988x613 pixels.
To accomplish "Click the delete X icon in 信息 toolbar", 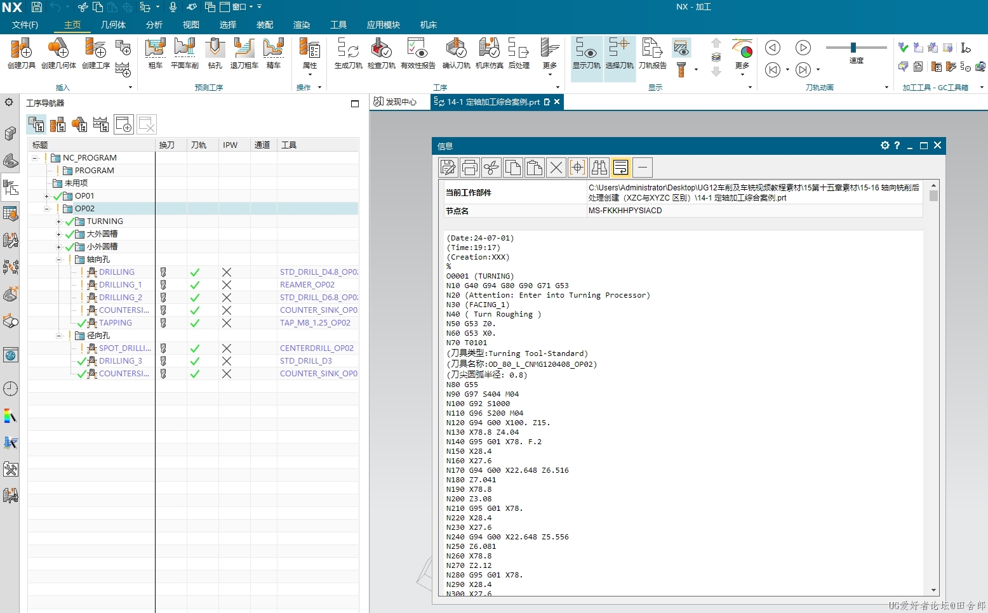I will (556, 168).
